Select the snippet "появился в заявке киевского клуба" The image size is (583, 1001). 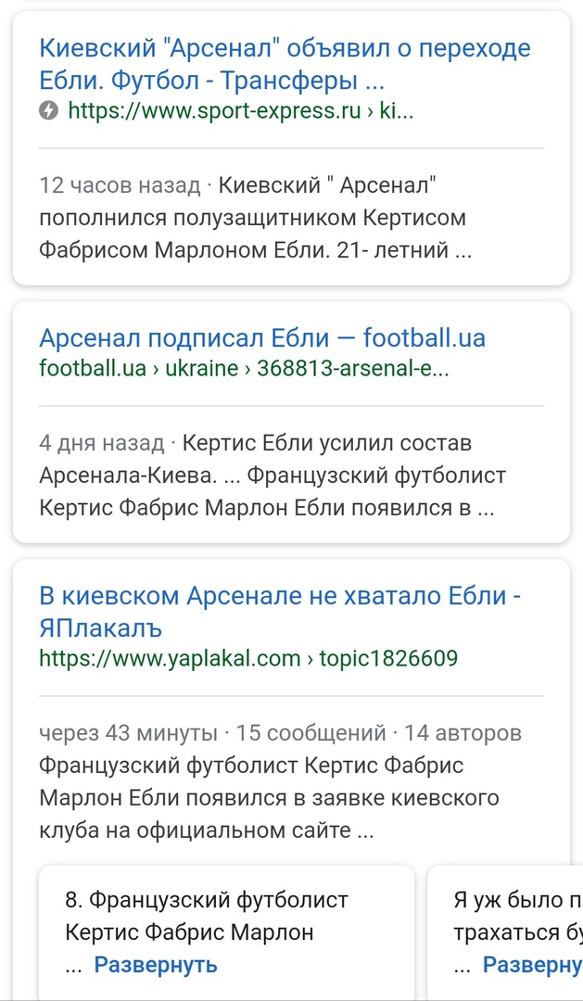[269, 798]
